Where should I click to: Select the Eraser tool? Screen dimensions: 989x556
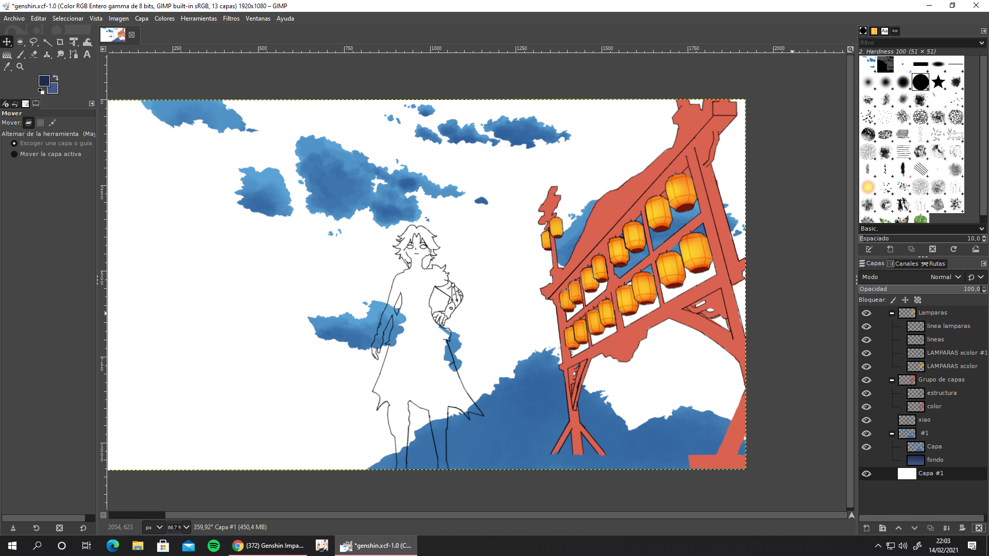point(34,55)
